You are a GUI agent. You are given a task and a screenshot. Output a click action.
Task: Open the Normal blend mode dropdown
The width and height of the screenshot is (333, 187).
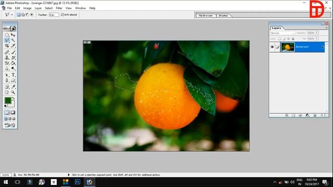coord(283,33)
